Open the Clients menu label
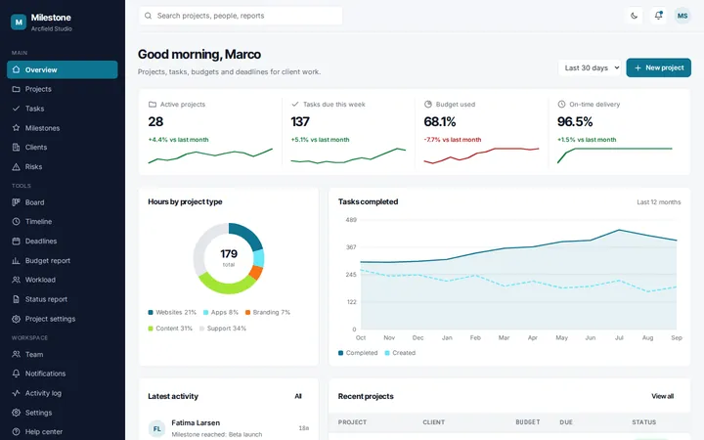The image size is (704, 440). pyautogui.click(x=36, y=148)
